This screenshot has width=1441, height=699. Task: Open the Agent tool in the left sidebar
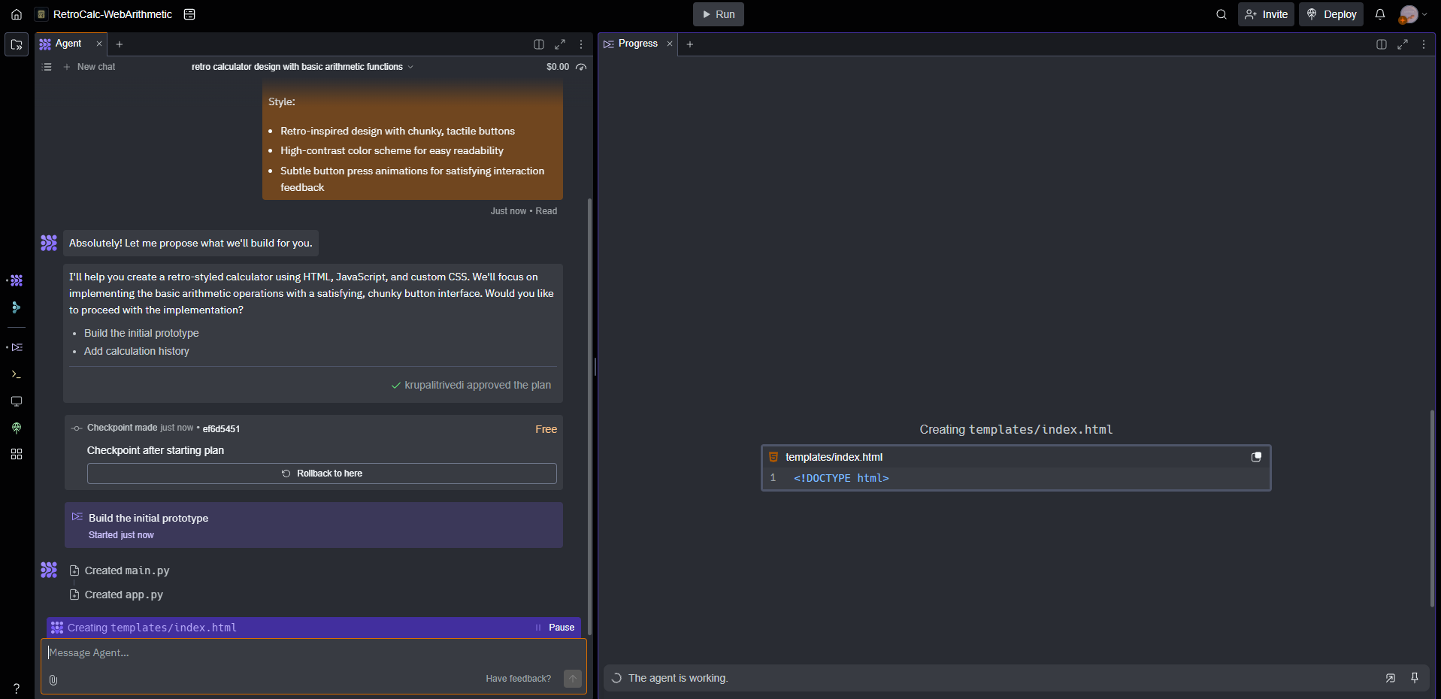coord(17,280)
